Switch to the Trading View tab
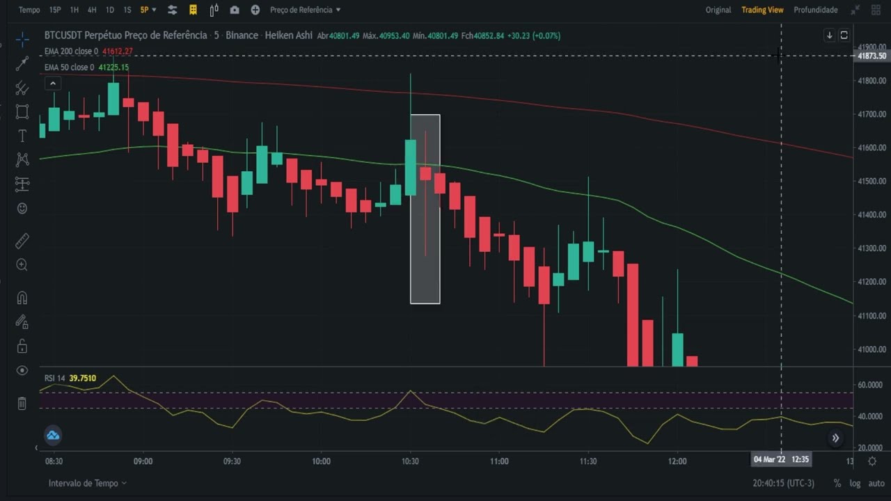The width and height of the screenshot is (891, 501). coord(762,10)
